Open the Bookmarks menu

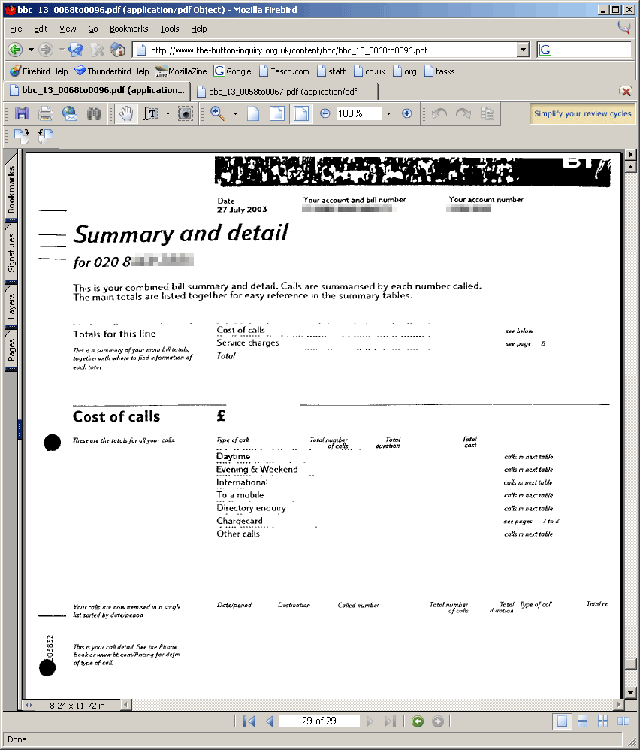click(x=128, y=29)
